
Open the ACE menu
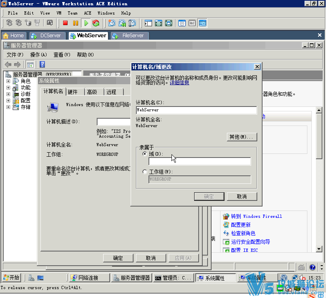point(87,13)
